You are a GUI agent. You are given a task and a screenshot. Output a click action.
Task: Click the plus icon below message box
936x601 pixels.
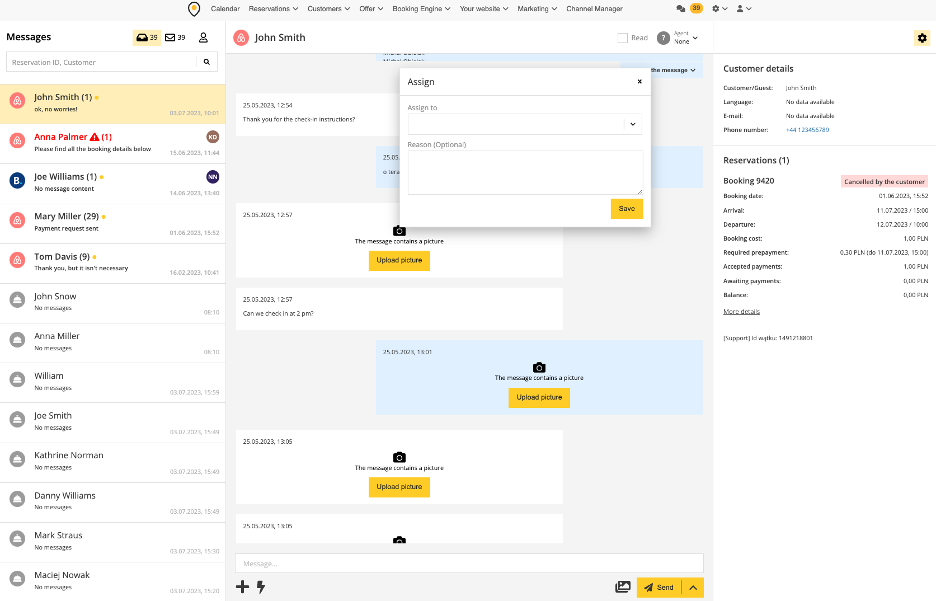coord(242,587)
